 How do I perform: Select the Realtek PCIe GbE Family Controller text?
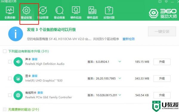coord(49,97)
